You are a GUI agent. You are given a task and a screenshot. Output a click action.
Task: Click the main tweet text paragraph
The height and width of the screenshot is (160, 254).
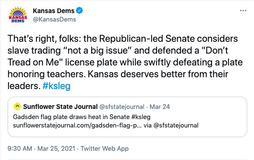click(x=125, y=62)
